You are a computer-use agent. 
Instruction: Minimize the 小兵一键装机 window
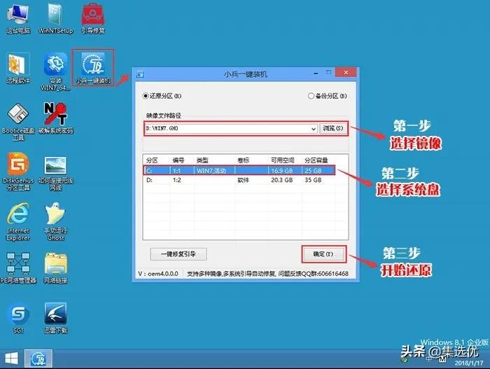pyautogui.click(x=316, y=74)
